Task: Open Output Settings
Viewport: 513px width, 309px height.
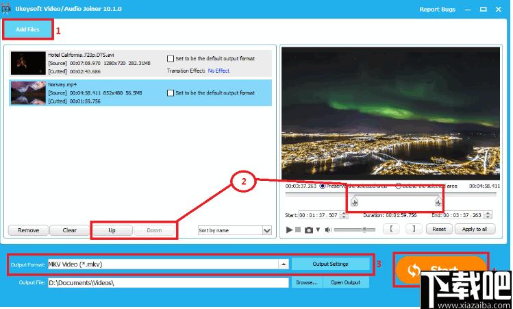Action: (330, 264)
